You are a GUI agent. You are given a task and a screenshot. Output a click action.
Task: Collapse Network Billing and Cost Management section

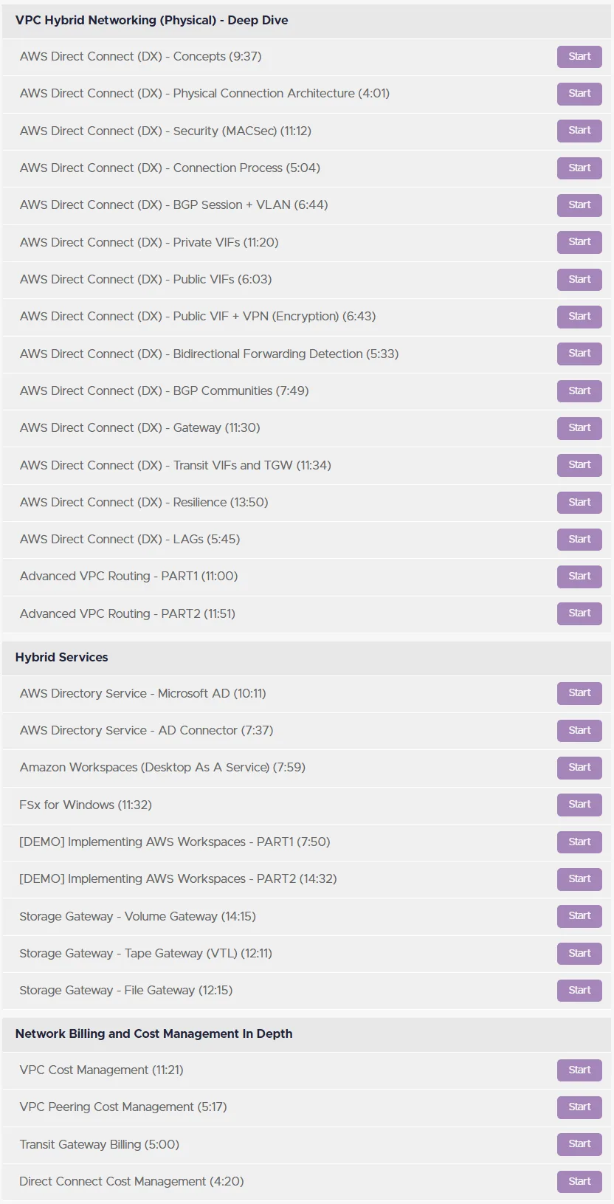coord(306,1033)
